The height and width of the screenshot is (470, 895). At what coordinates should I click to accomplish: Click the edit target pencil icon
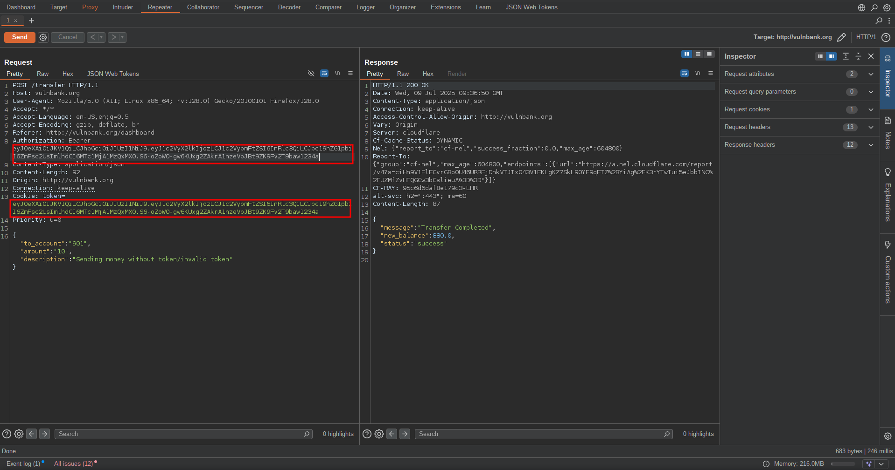(841, 37)
